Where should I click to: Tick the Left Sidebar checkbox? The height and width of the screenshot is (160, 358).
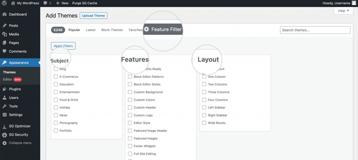click(204, 107)
